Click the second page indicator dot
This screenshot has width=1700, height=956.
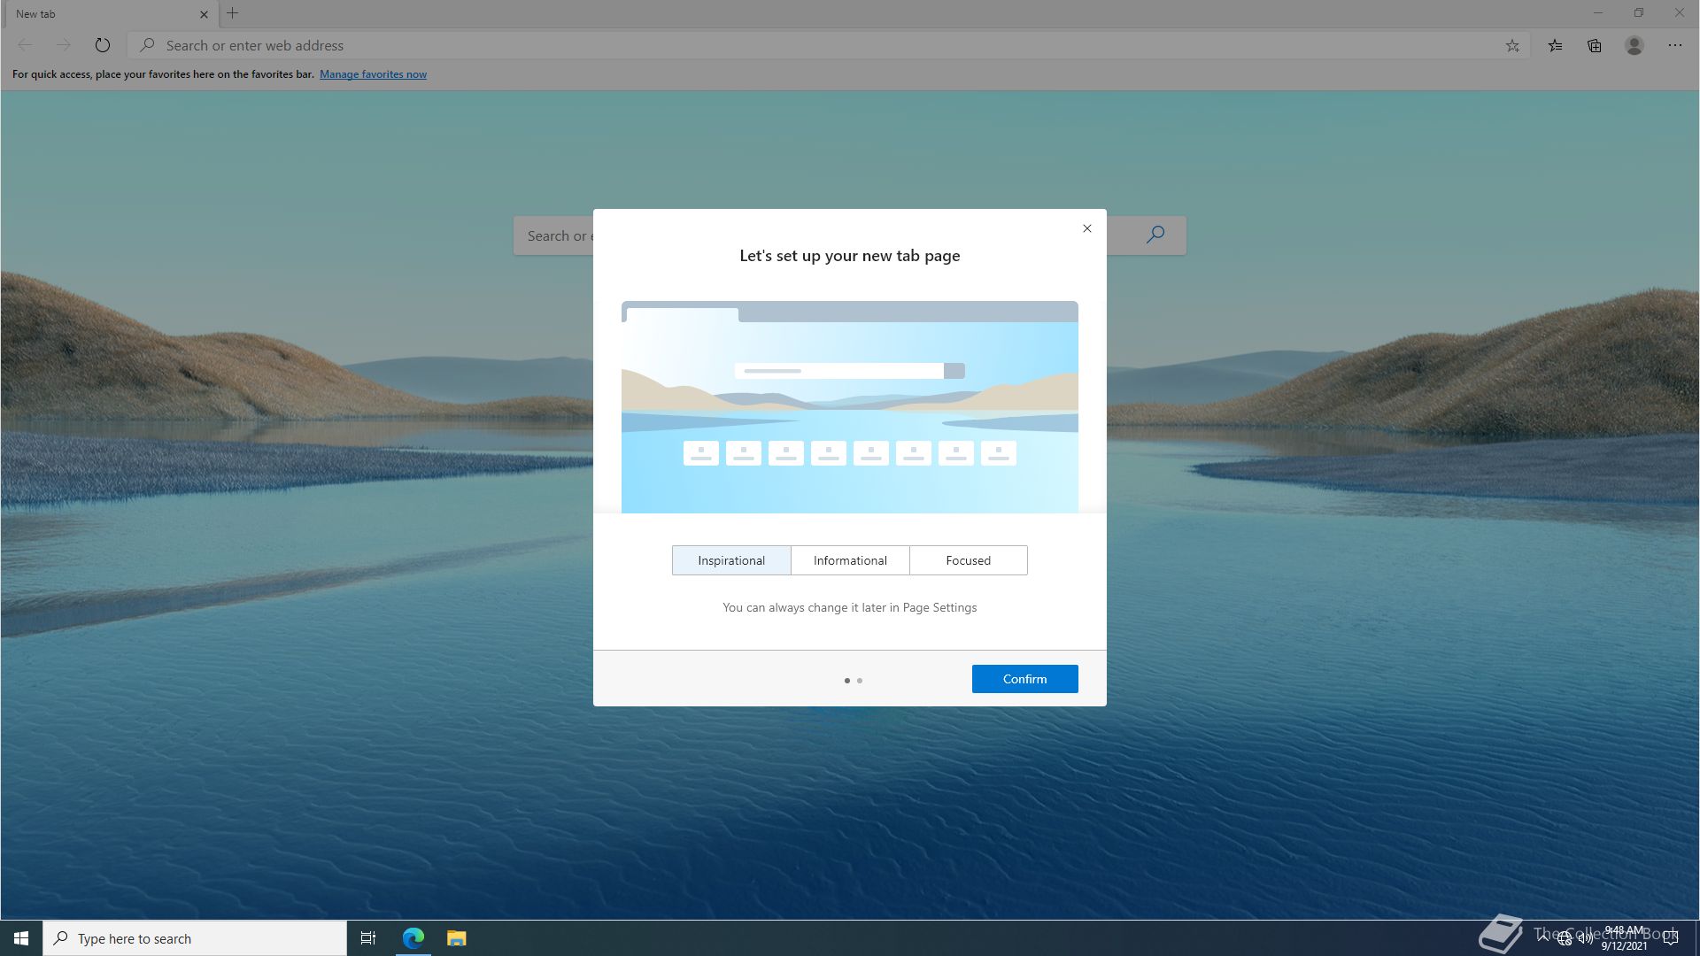pyautogui.click(x=860, y=681)
